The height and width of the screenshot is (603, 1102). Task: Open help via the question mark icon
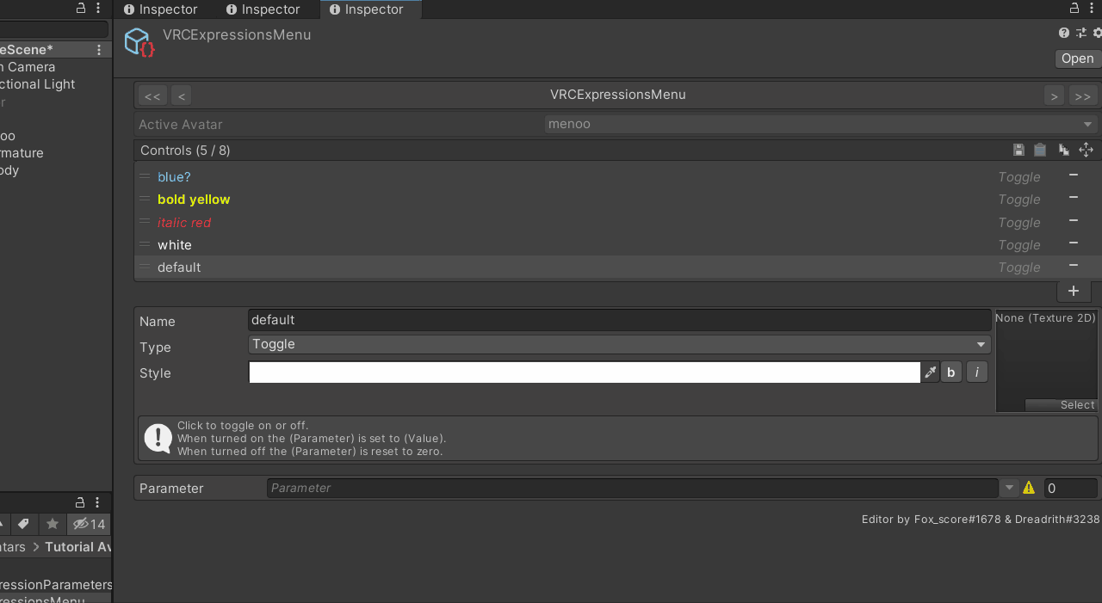[x=1064, y=33]
